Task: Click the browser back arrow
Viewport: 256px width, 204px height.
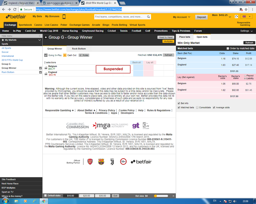Action: [3, 9]
